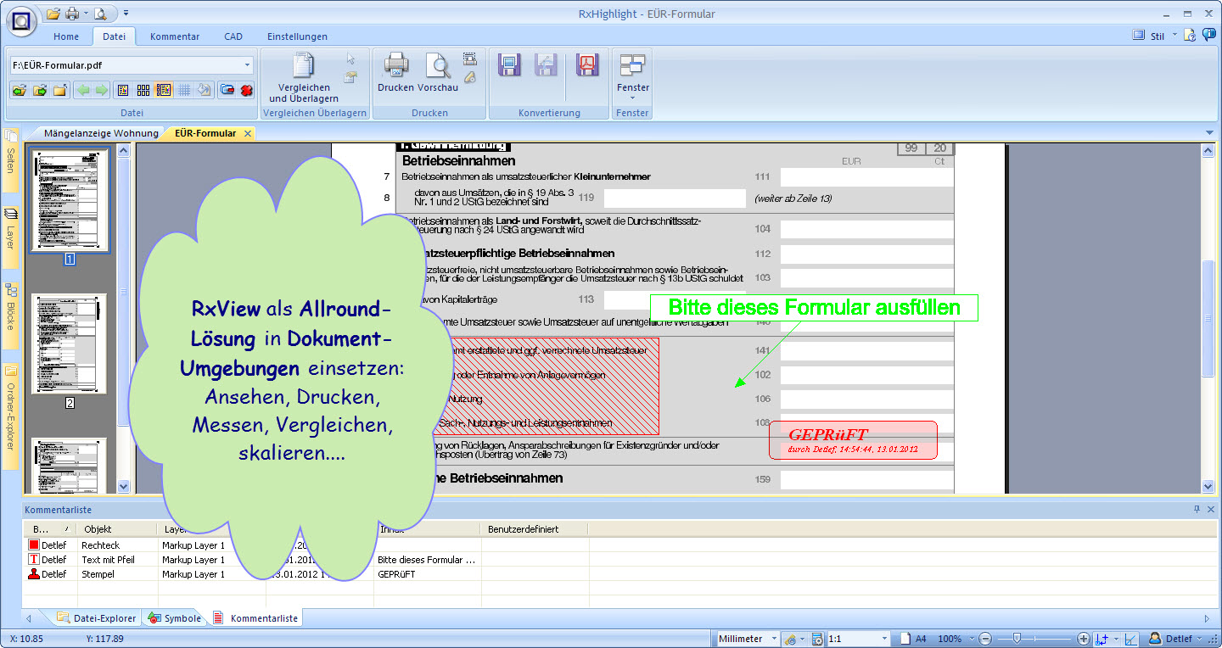The image size is (1222, 648).
Task: Open the Mängelanzeige Wohnung document tab
Action: coord(100,133)
